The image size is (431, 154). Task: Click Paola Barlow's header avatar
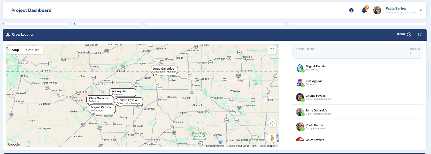pos(377,10)
